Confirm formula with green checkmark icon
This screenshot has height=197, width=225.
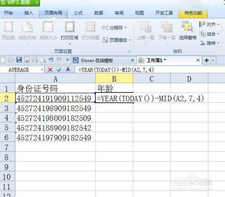point(59,70)
